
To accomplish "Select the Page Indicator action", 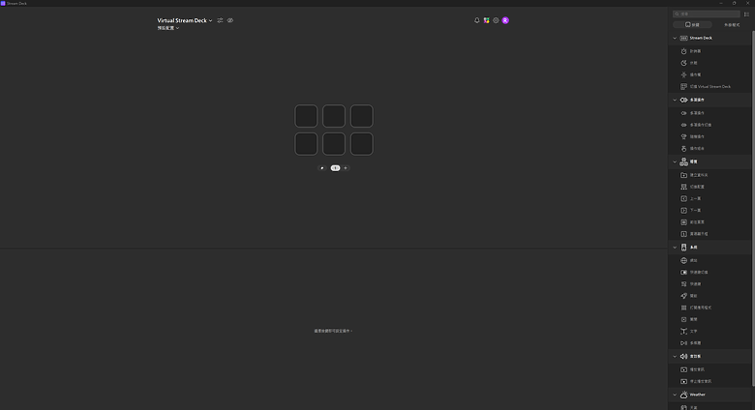I will coord(710,234).
